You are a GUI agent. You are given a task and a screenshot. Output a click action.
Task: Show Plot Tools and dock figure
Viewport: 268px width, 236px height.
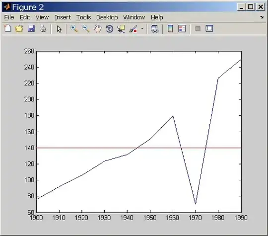[209, 28]
